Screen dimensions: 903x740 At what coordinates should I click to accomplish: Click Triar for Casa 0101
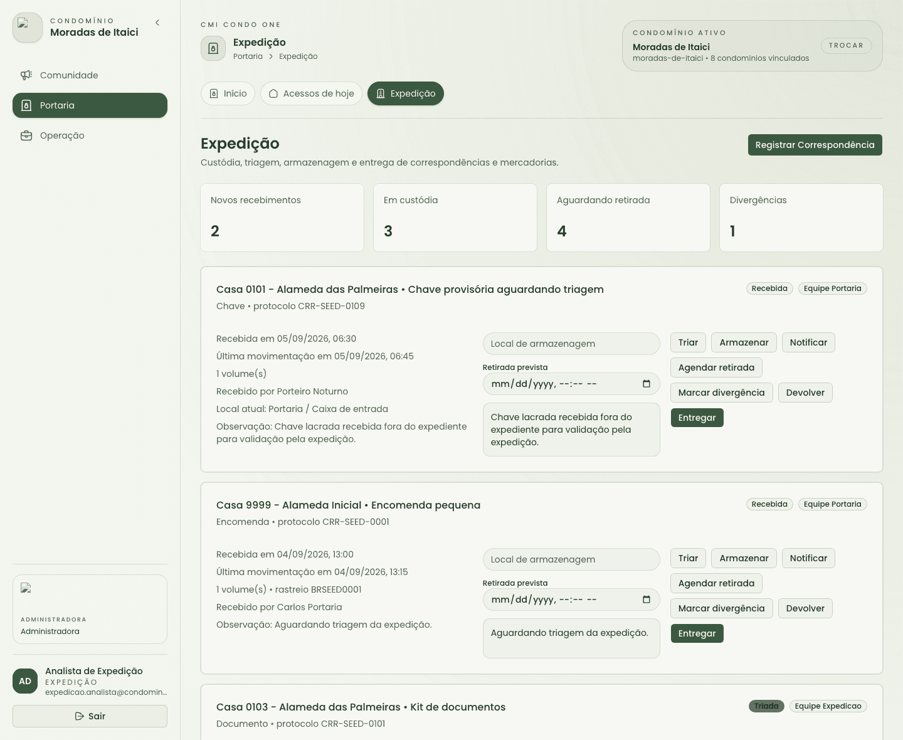pyautogui.click(x=688, y=342)
